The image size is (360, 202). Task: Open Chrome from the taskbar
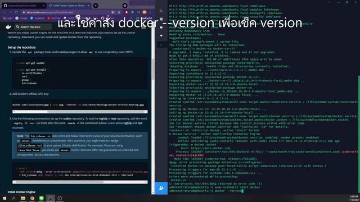32,198
